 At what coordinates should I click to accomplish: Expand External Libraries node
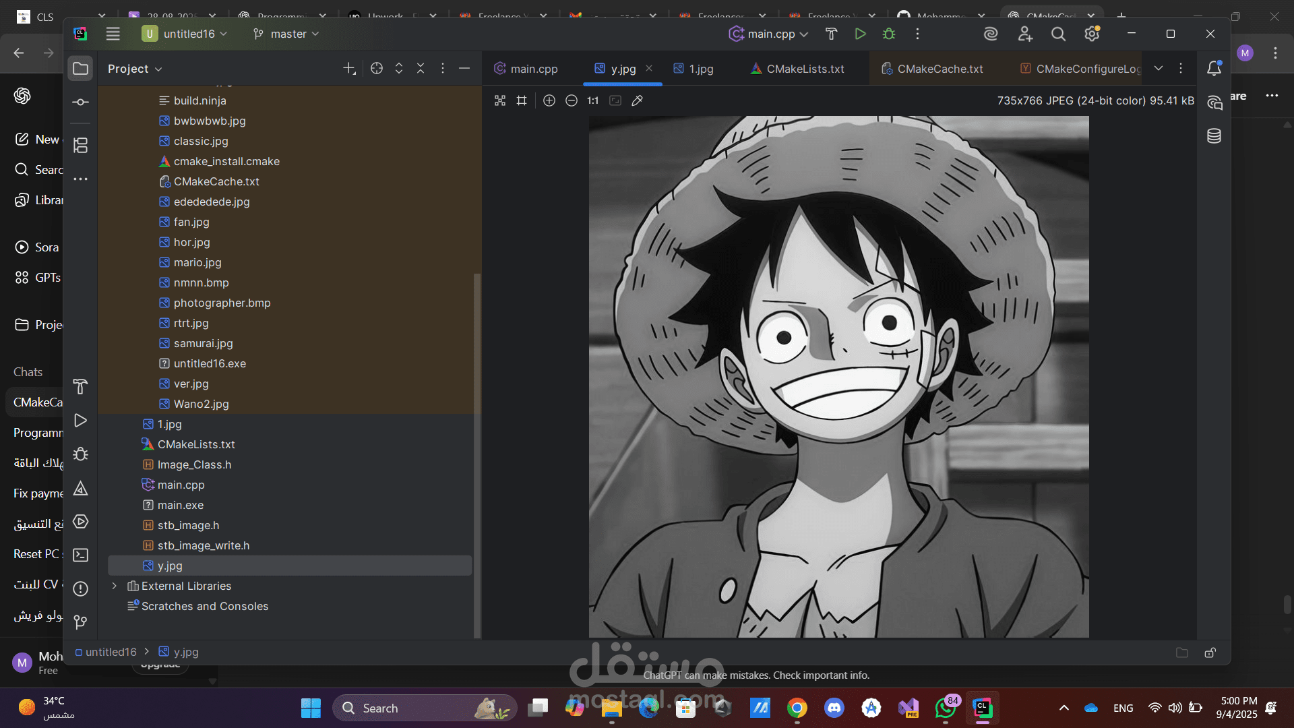coord(115,586)
